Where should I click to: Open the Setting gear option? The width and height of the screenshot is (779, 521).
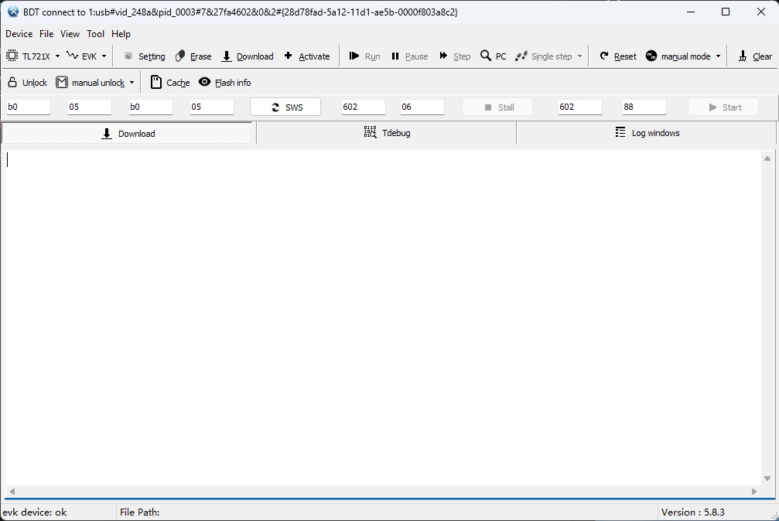click(x=128, y=56)
